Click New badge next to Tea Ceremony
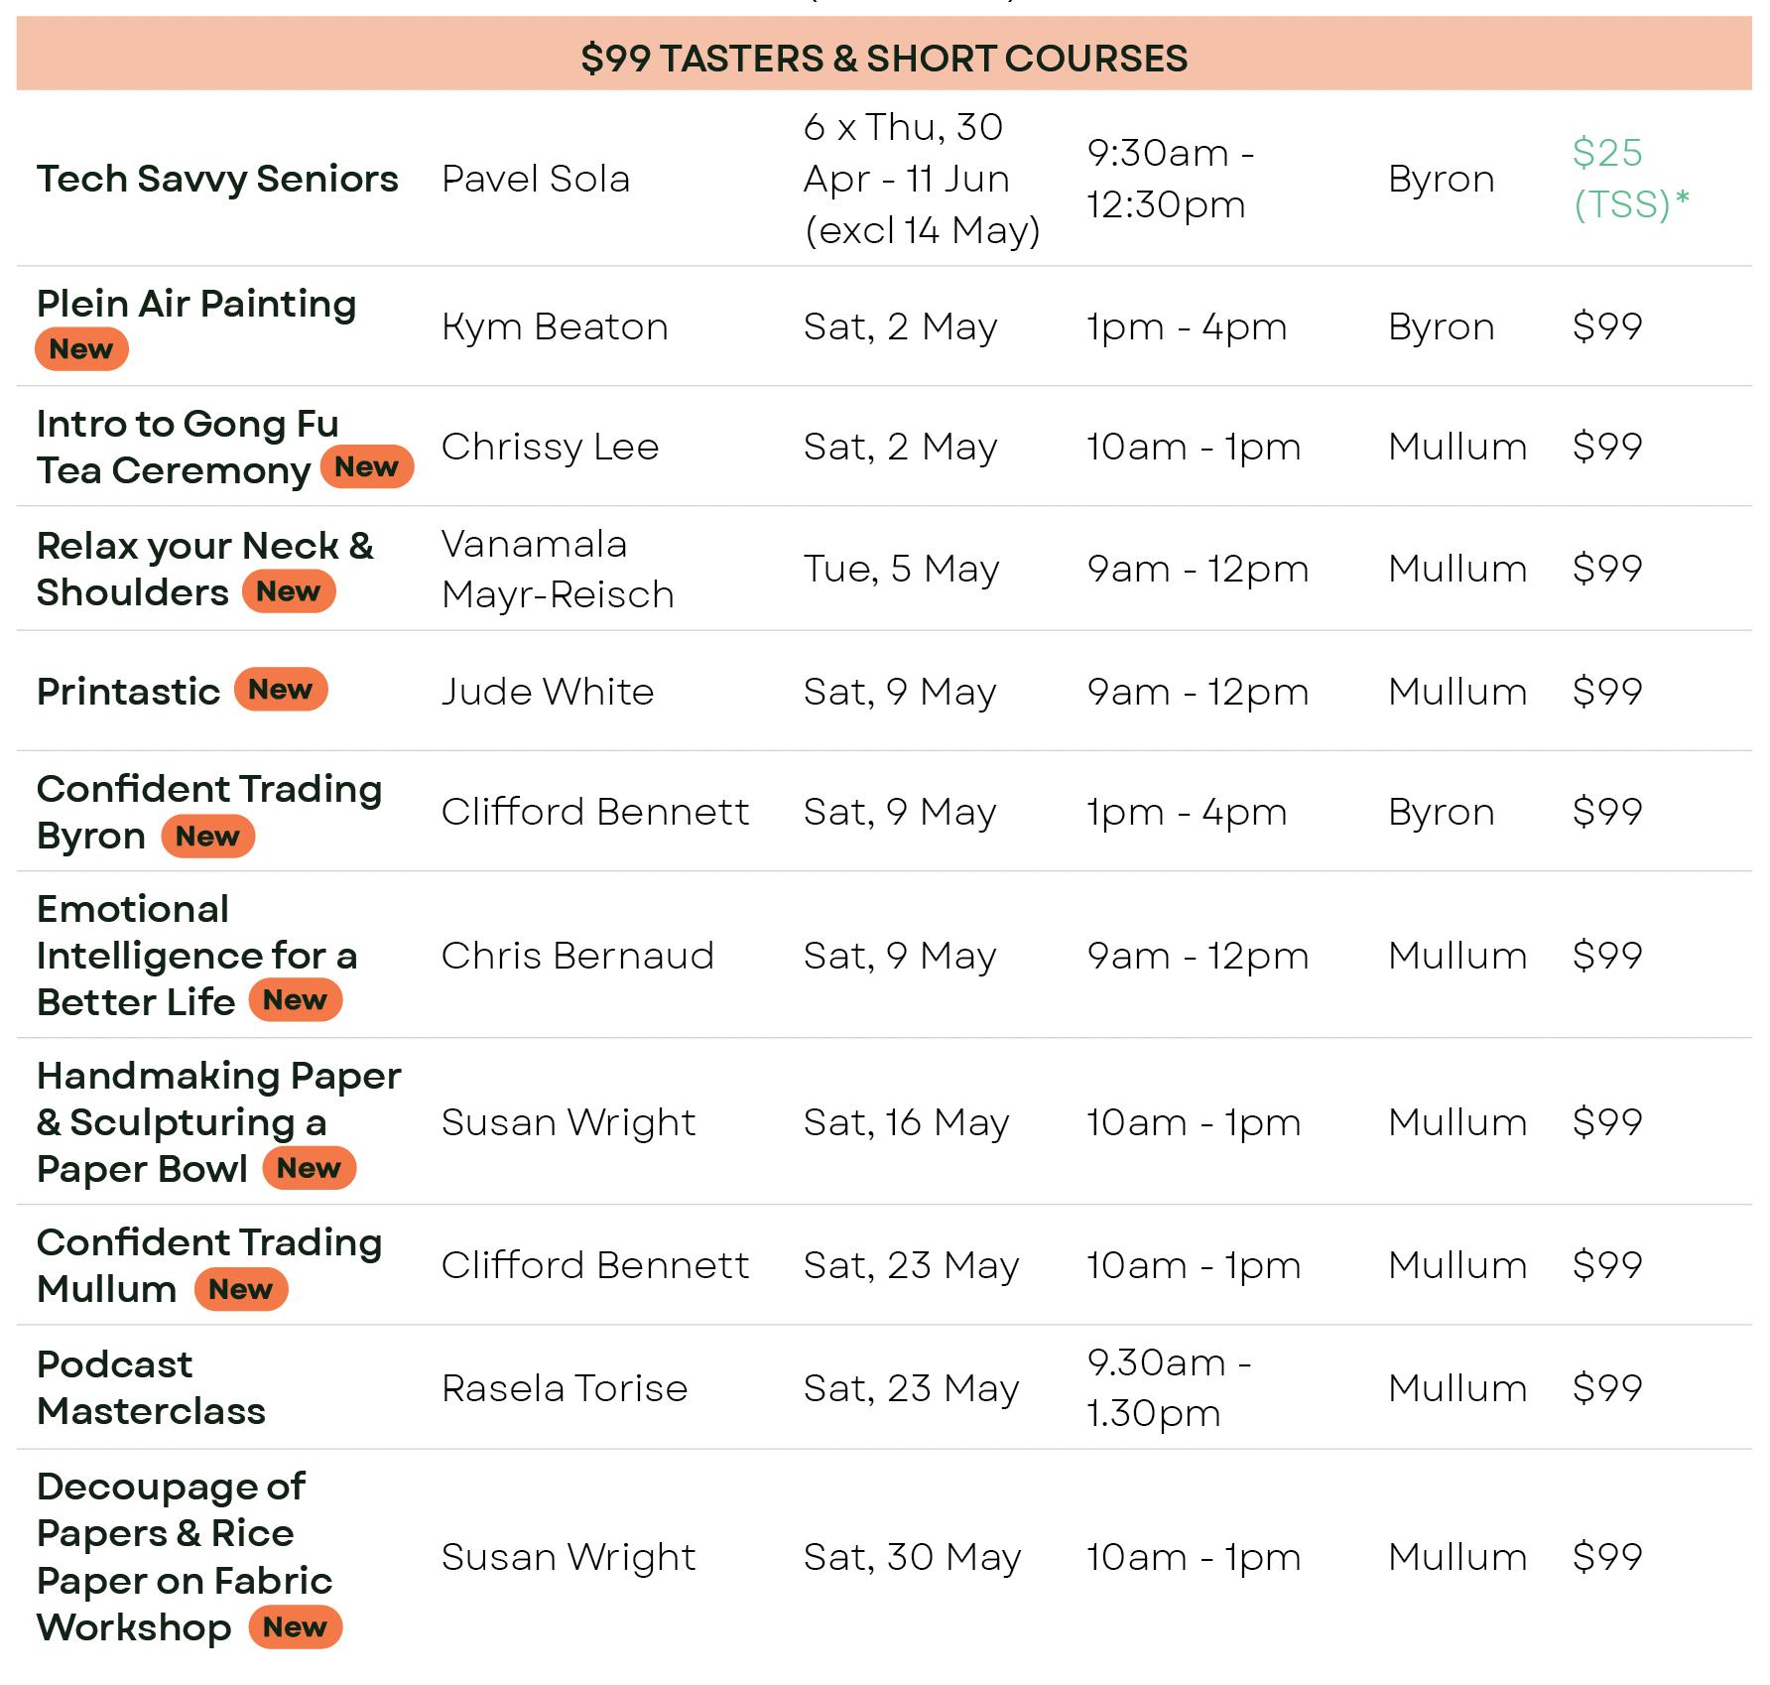1770x1685 pixels. click(x=366, y=467)
